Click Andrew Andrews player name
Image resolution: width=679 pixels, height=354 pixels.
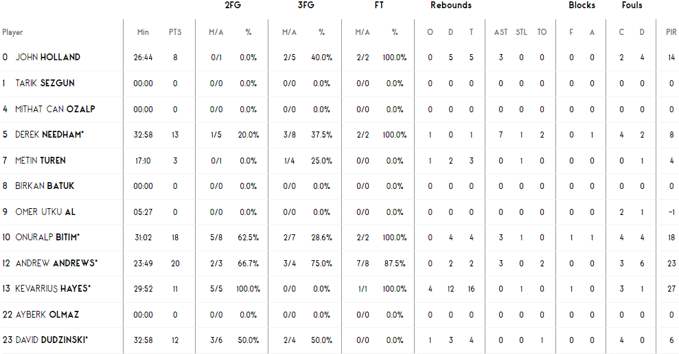pyautogui.click(x=57, y=263)
